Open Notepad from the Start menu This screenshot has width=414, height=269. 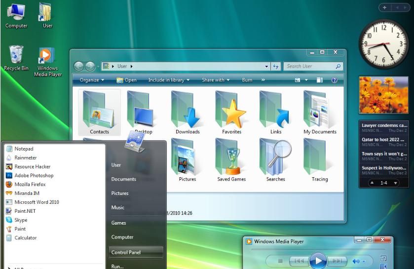click(x=55, y=149)
